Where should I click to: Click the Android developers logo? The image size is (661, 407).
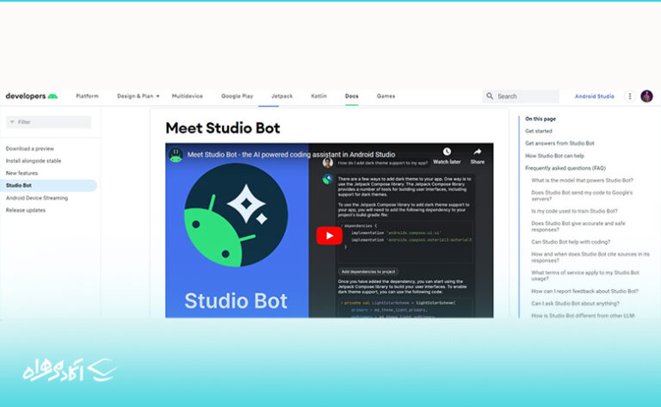coord(32,96)
